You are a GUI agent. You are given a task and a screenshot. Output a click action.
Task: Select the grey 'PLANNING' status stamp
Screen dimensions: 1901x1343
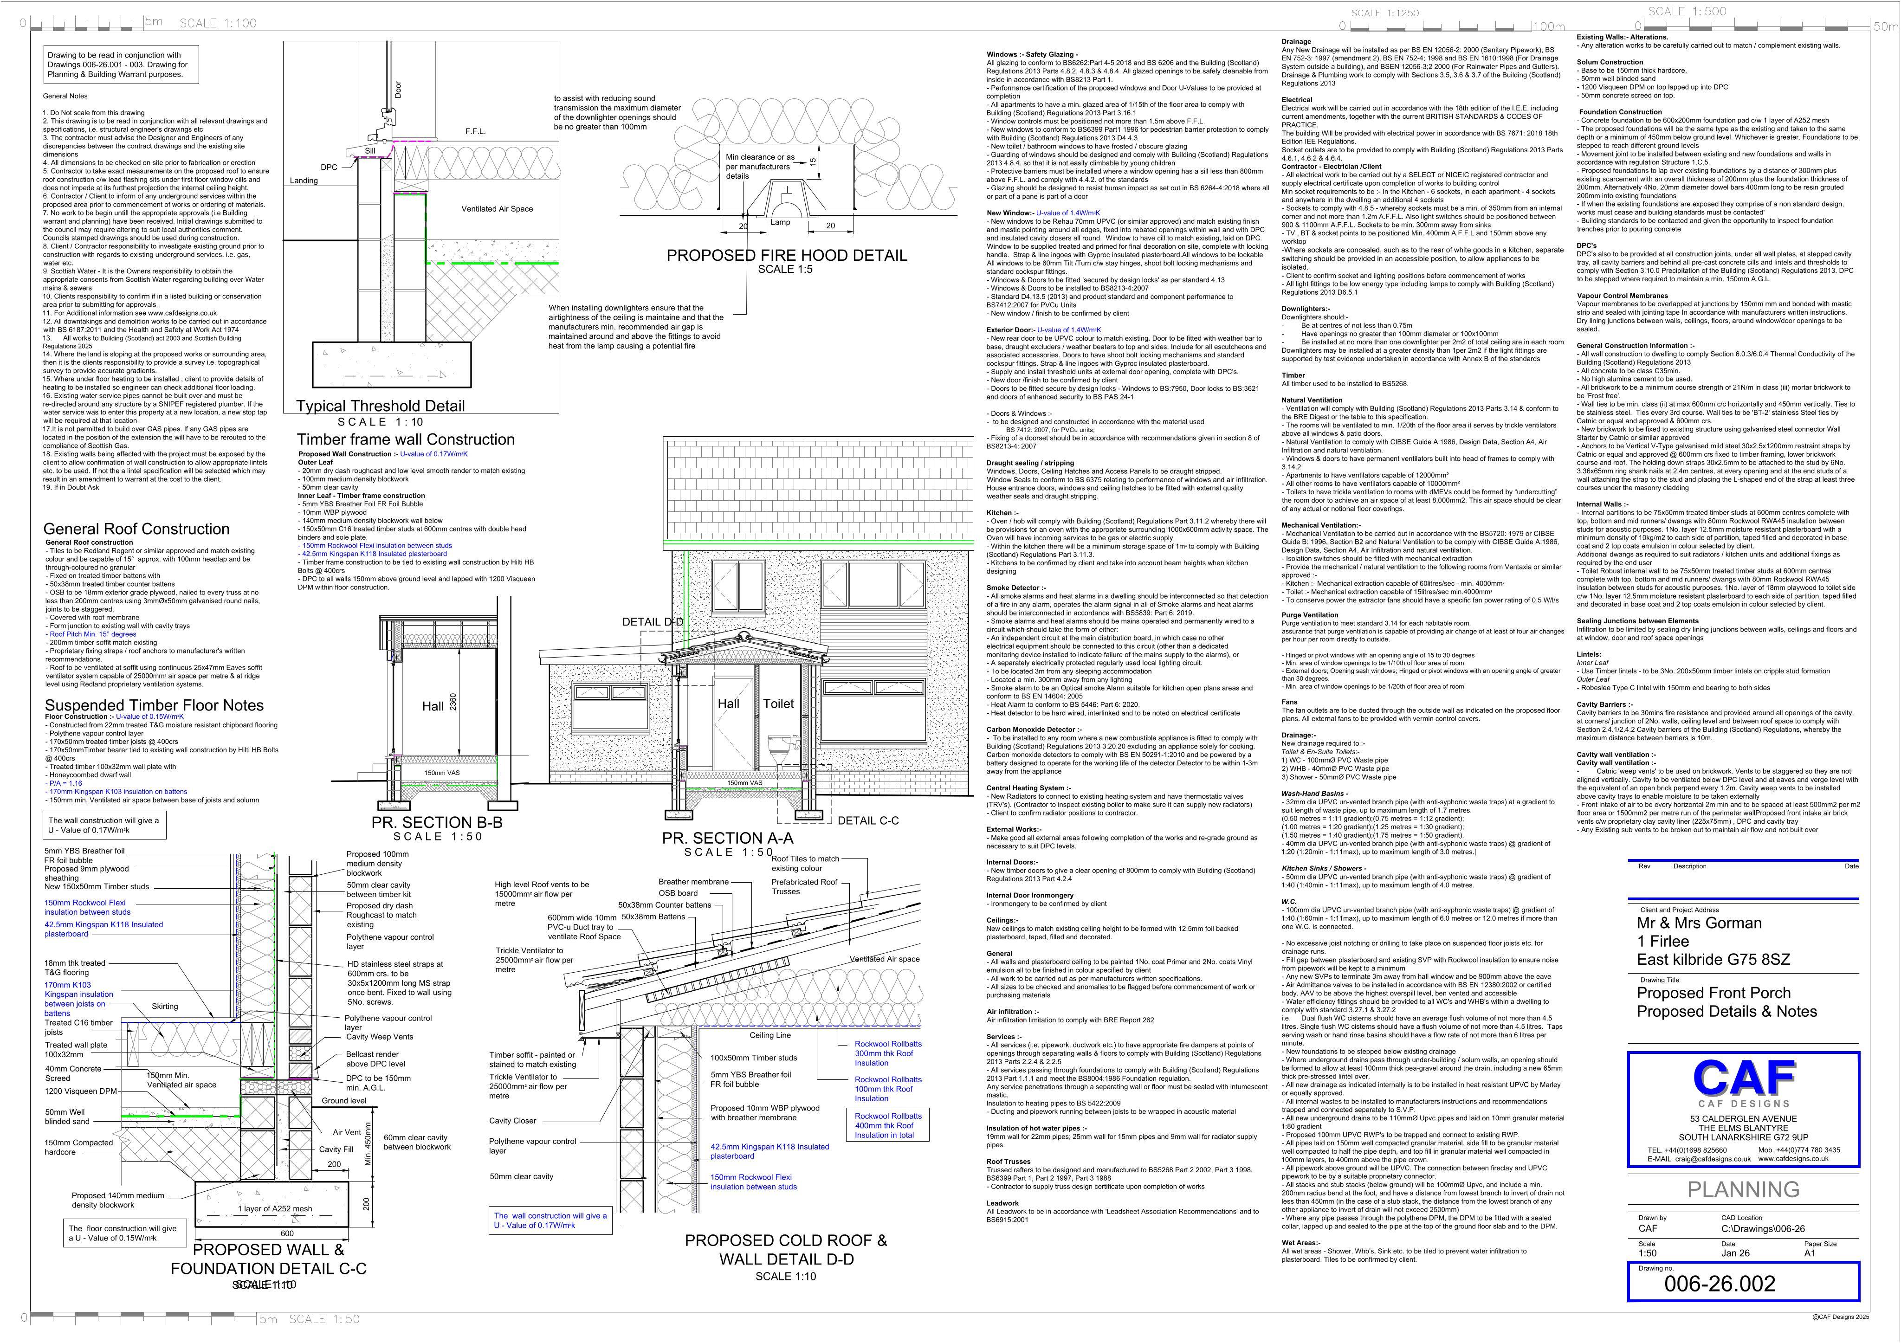pyautogui.click(x=1743, y=1190)
